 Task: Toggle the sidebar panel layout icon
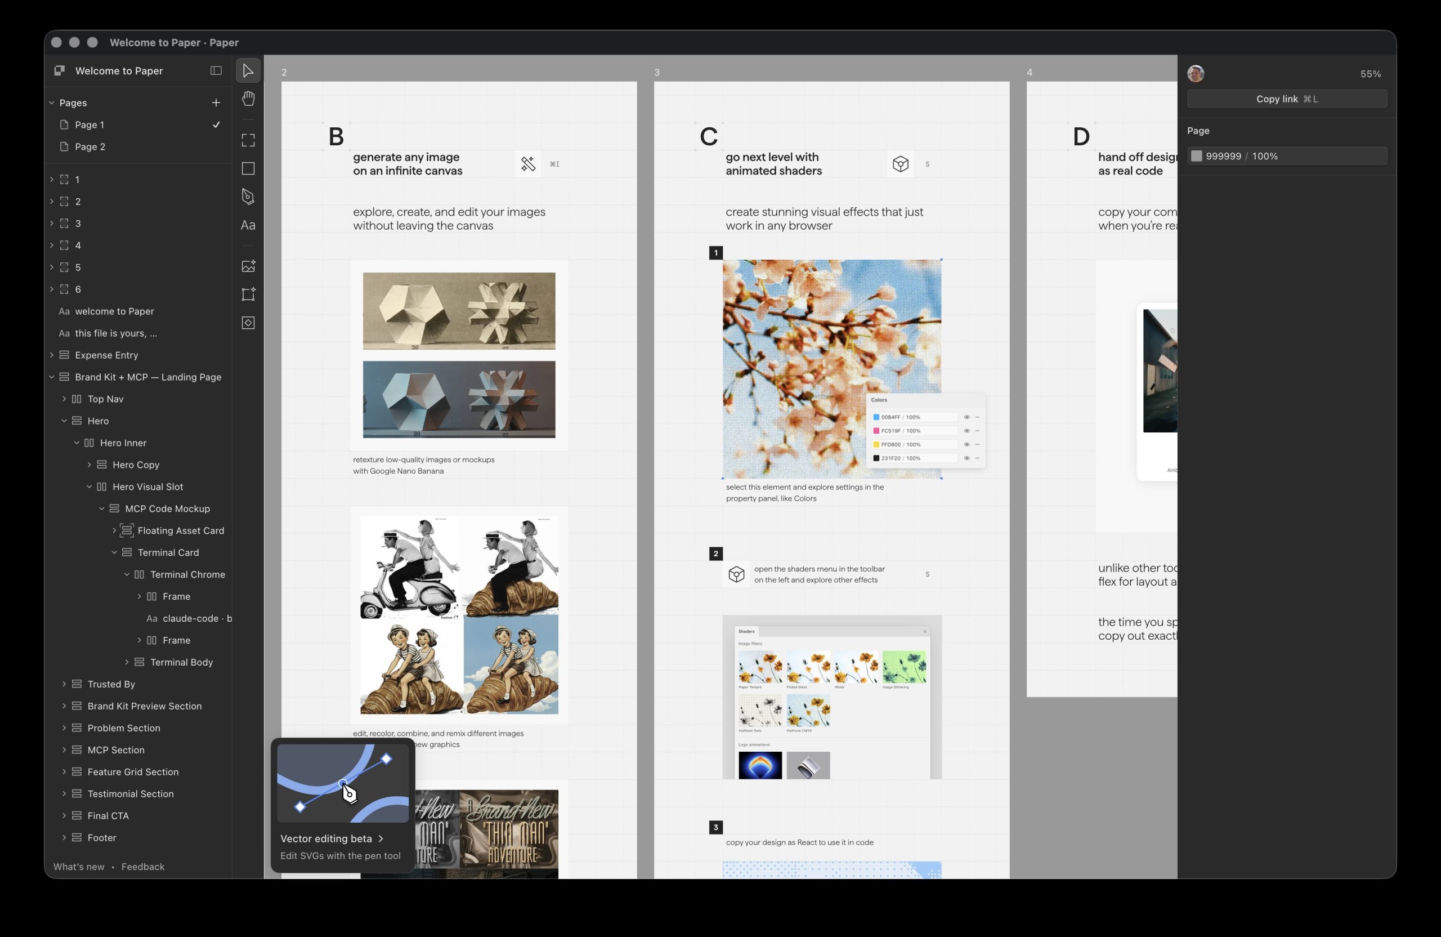(x=216, y=71)
